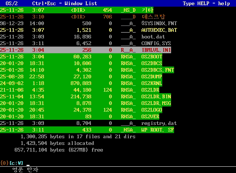Click the Ctrl+Esc = Window List hint
Image resolution: width=236 pixels, height=173 pixels.
point(65,3)
